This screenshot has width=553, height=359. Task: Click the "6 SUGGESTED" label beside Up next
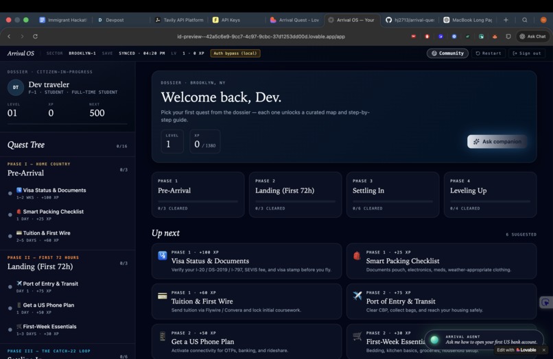click(x=521, y=234)
